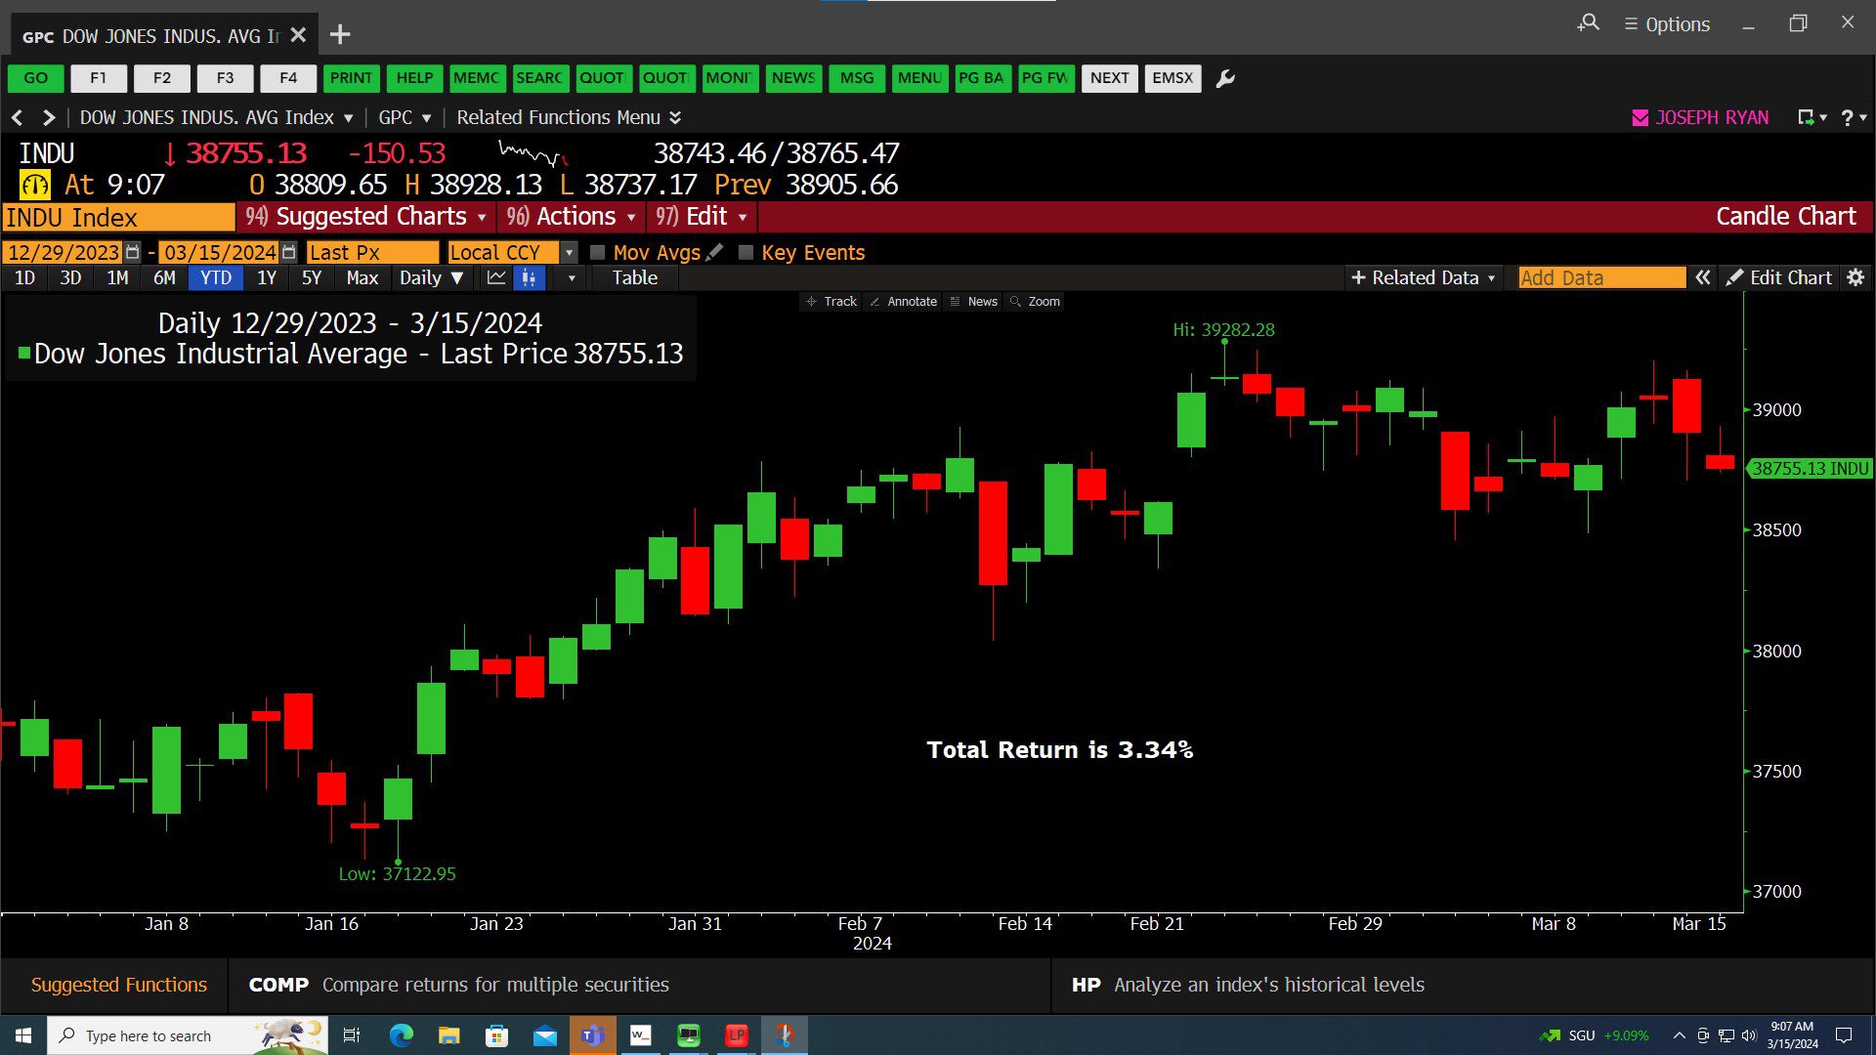Viewport: 1876px width, 1055px height.
Task: Select the Annotate tool
Action: pos(904,302)
